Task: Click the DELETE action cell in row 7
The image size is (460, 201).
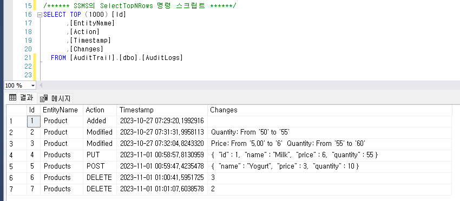Action: click(100, 189)
